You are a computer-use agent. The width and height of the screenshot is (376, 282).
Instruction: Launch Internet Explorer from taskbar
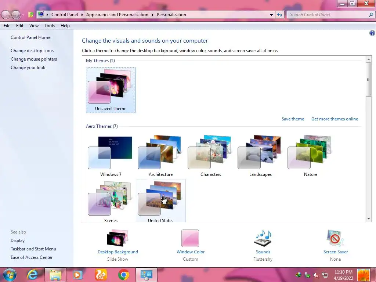[32, 275]
